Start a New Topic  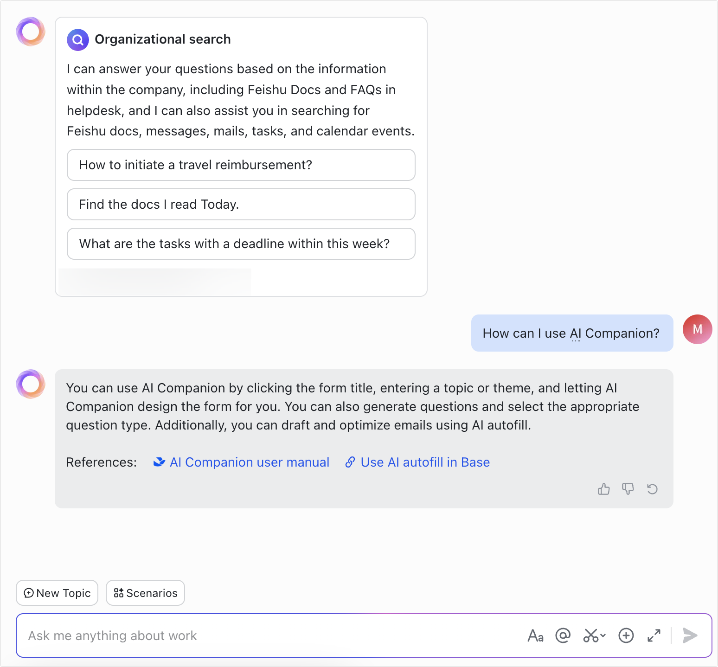[57, 593]
